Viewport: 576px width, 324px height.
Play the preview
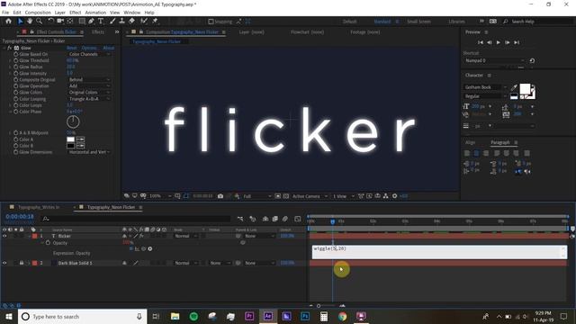(498, 42)
